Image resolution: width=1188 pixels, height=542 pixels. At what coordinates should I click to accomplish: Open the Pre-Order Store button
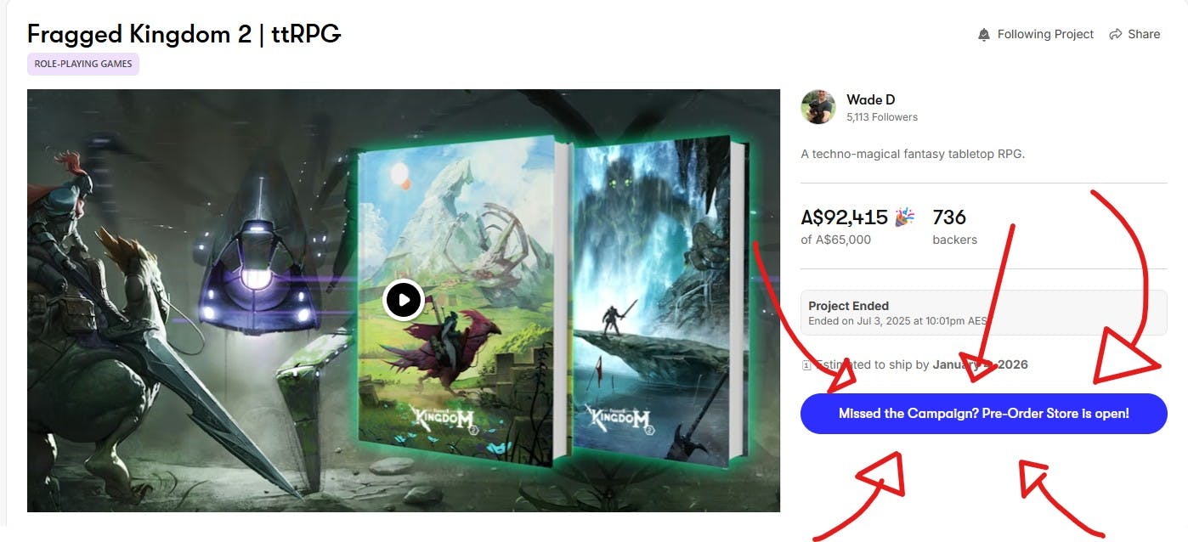[984, 414]
